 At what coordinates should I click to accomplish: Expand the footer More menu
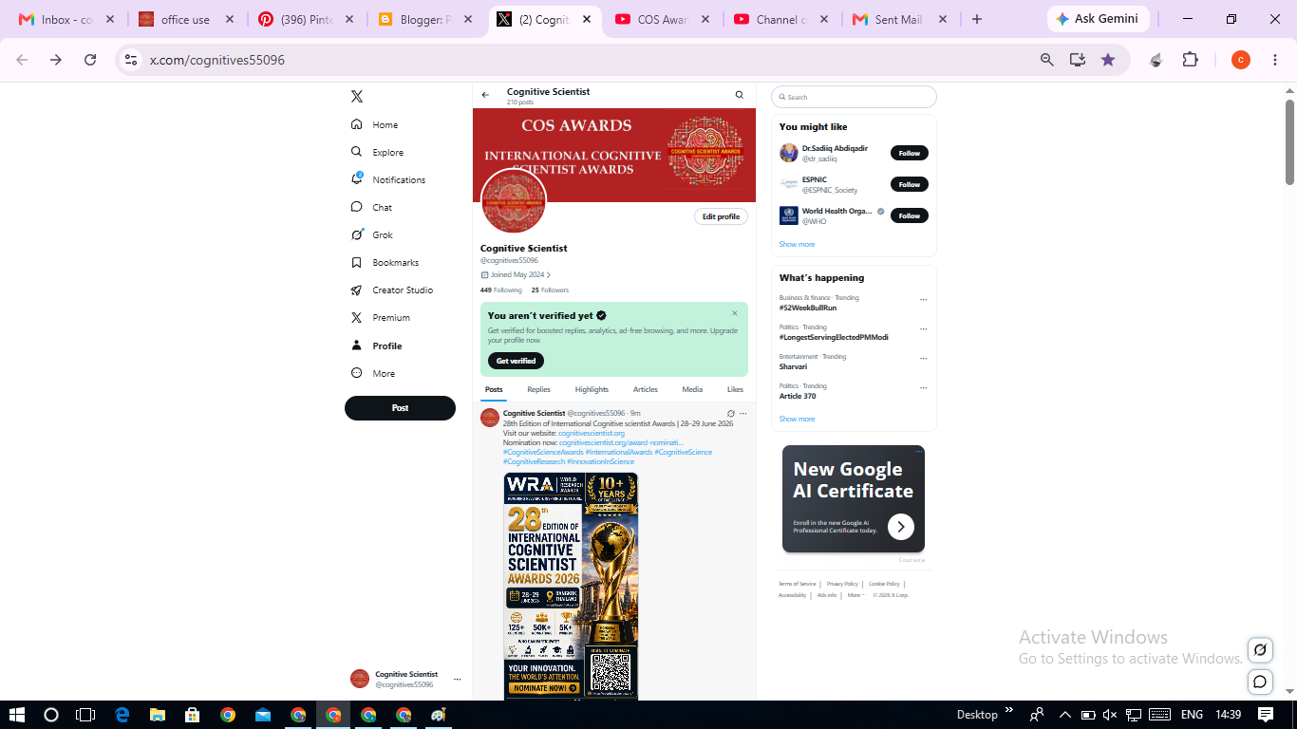[x=855, y=595]
